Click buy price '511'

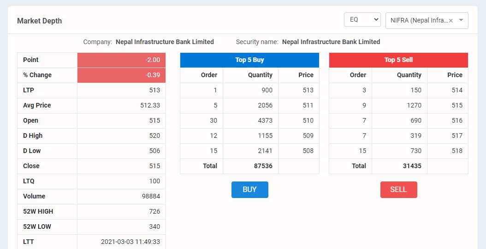[x=308, y=105]
